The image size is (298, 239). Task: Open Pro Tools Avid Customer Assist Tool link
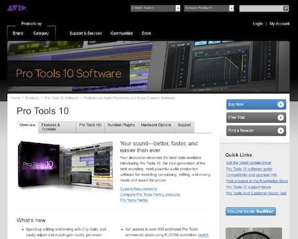pyautogui.click(x=256, y=193)
